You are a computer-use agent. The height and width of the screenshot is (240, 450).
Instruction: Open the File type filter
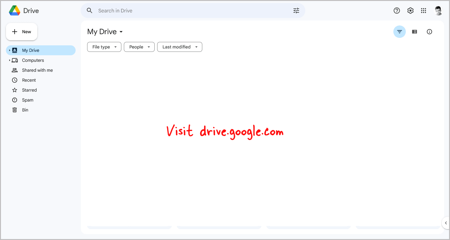[x=104, y=47]
